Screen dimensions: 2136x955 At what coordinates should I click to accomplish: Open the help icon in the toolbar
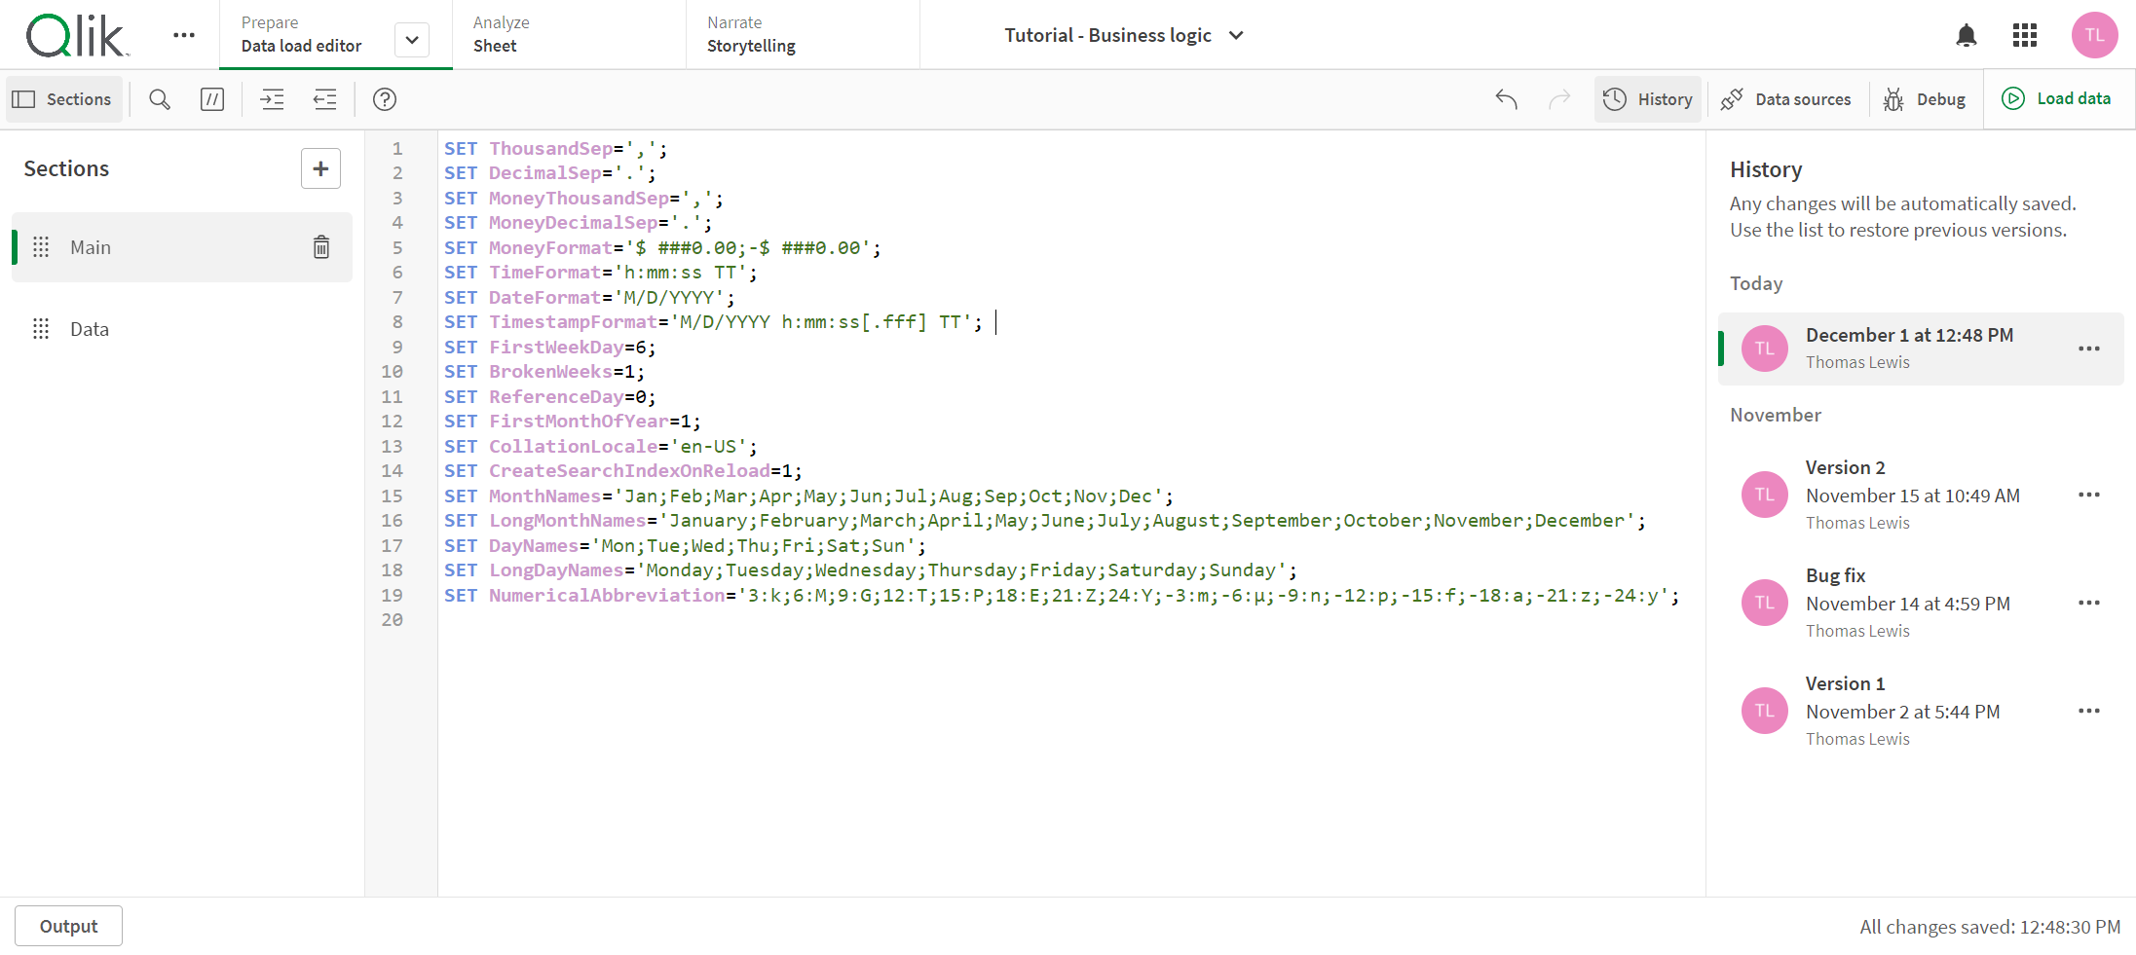[385, 99]
